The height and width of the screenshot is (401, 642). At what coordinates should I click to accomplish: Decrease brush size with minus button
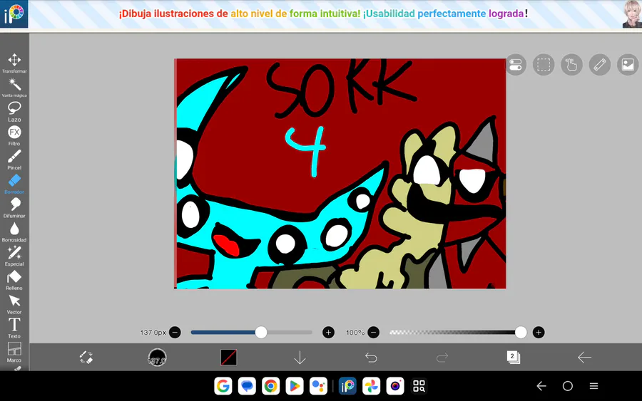point(175,333)
